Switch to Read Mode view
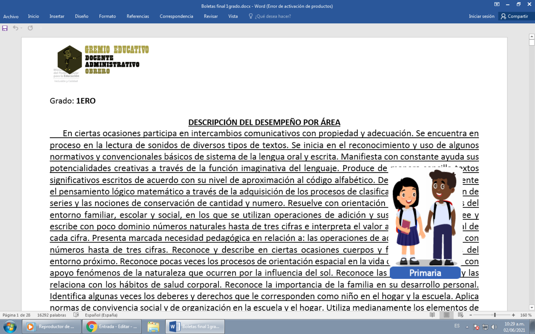 tap(432, 315)
